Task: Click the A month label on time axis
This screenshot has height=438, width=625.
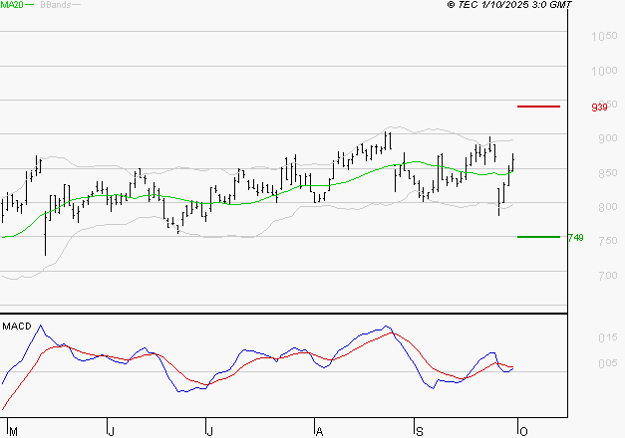Action: (319, 432)
